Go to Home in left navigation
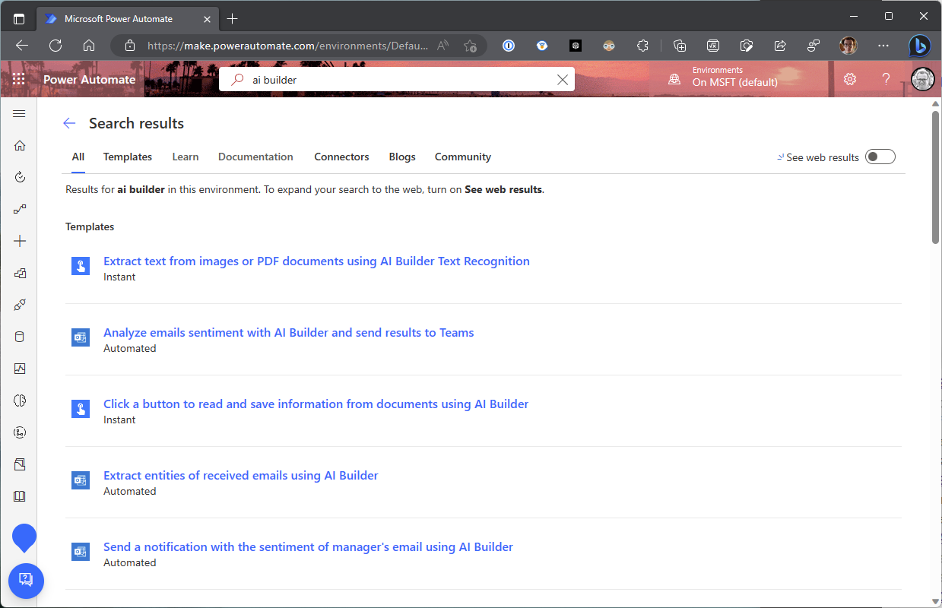This screenshot has height=608, width=942. tap(20, 145)
